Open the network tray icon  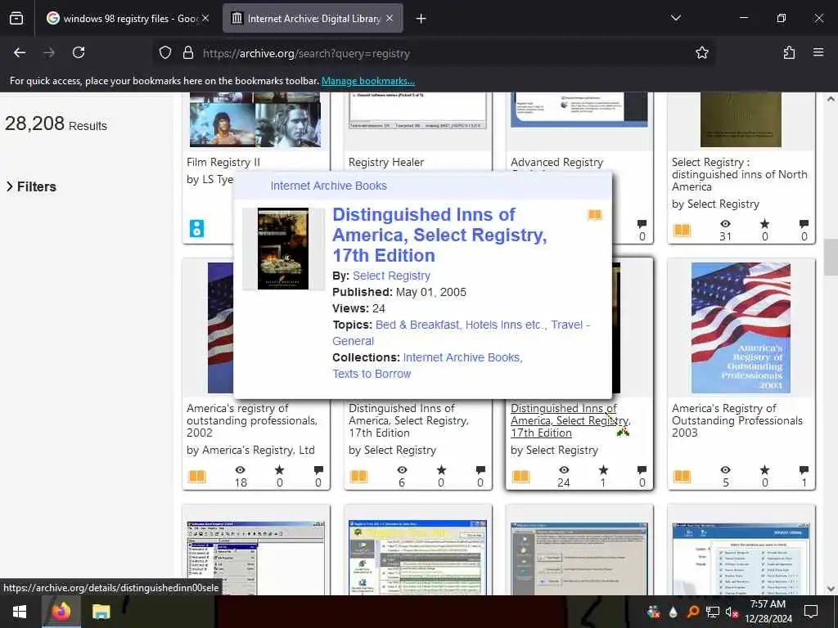(x=713, y=612)
